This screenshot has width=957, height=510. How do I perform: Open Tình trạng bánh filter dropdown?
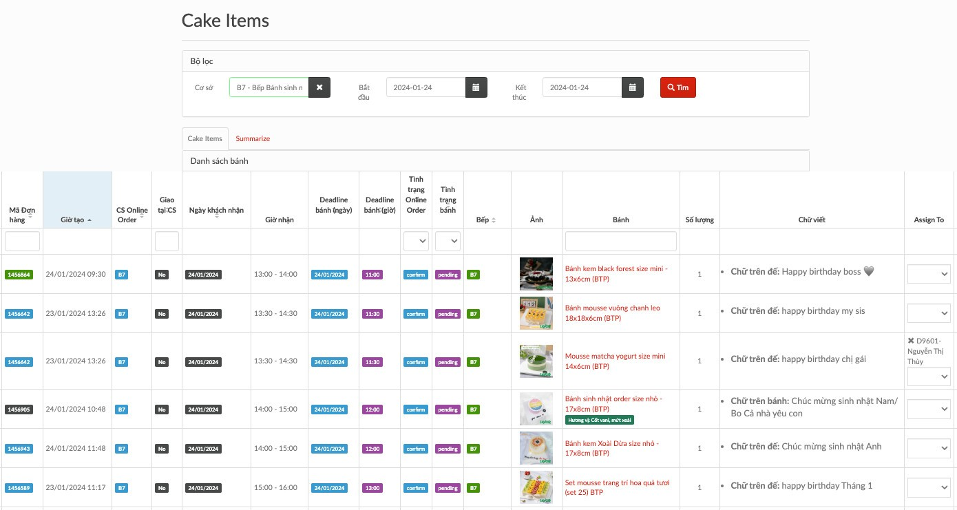tap(448, 241)
